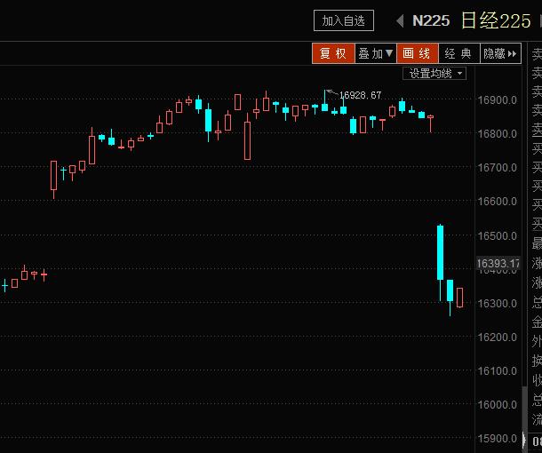Add stock via 加入自选 button
Viewport: 542px width, 453px height.
(344, 20)
